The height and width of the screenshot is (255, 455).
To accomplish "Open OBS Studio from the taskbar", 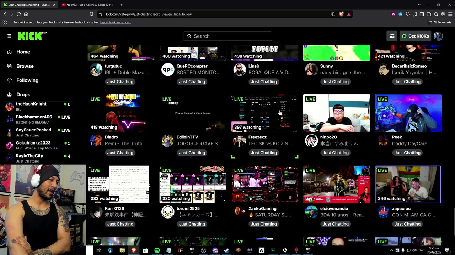I will [x=203, y=250].
